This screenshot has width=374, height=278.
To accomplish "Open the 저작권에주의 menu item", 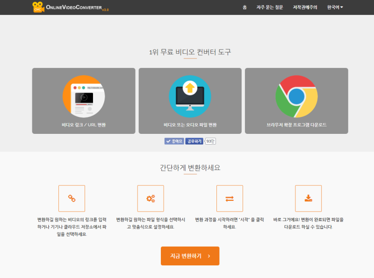I will point(305,7).
